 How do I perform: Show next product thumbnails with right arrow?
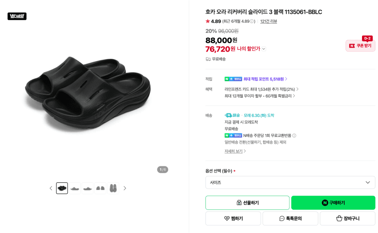(x=125, y=188)
